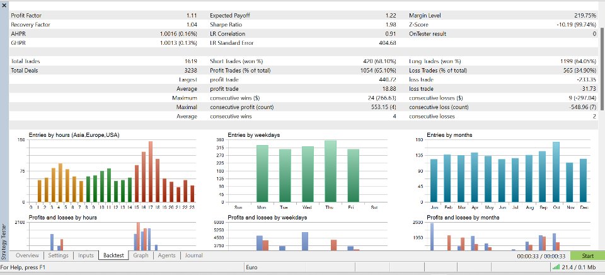
Task: Click the GHPR value 1.0013 (0.13%)
Action: [178, 42]
